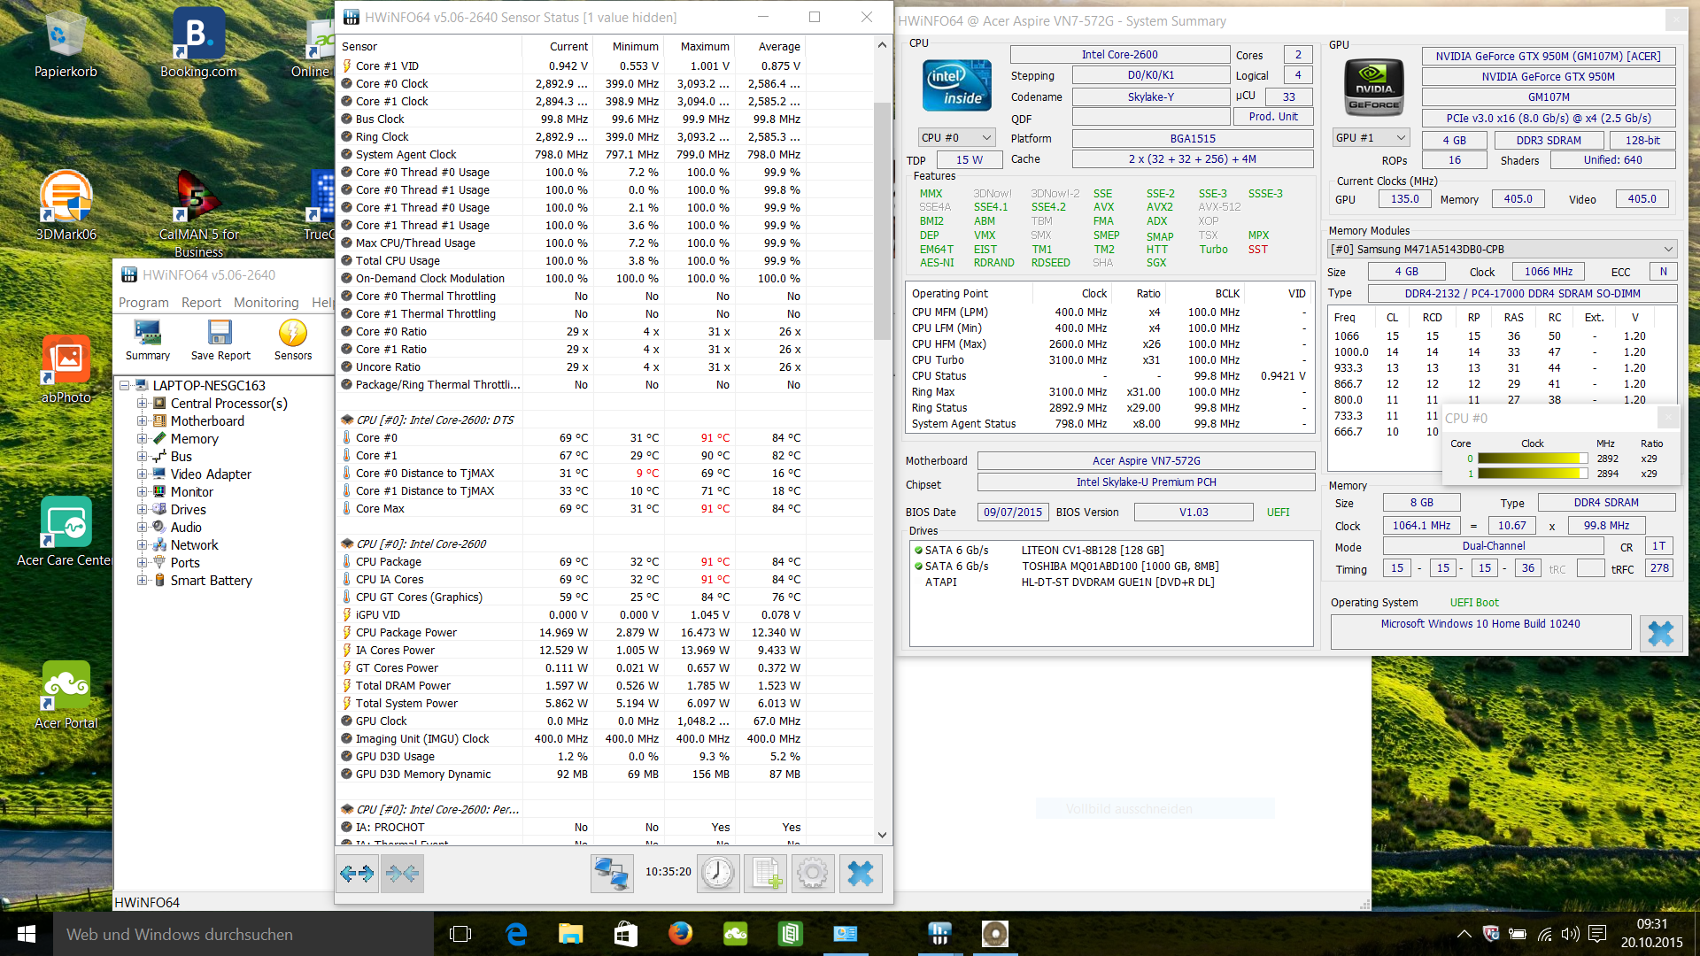This screenshot has height=956, width=1700.
Task: Expand the Central Processor(s) tree node
Action: click(x=142, y=403)
